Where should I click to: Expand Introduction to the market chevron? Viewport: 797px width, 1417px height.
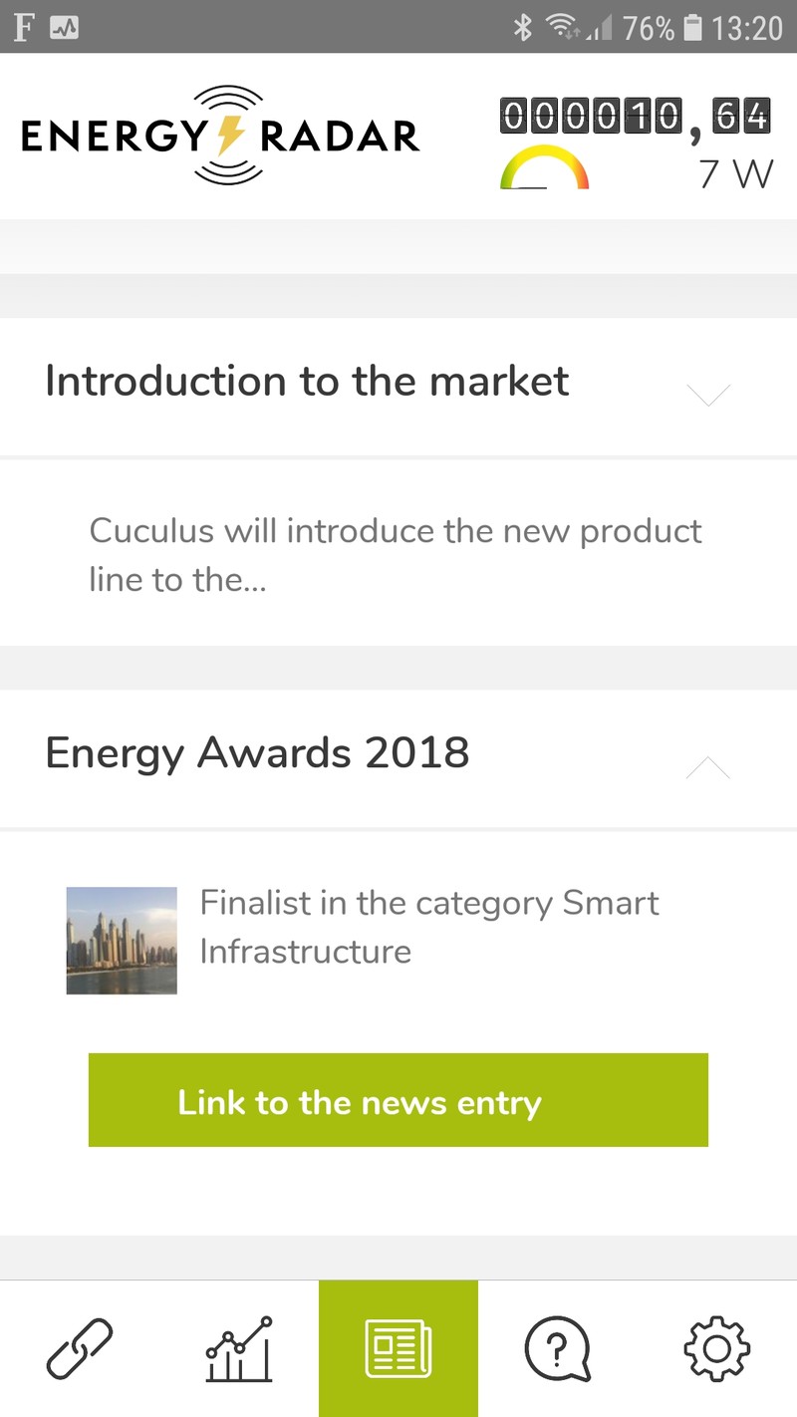pyautogui.click(x=709, y=394)
